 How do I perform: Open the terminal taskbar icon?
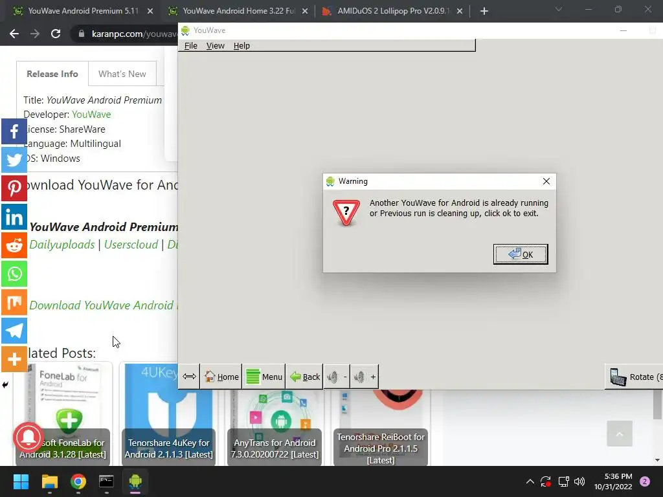pyautogui.click(x=106, y=481)
